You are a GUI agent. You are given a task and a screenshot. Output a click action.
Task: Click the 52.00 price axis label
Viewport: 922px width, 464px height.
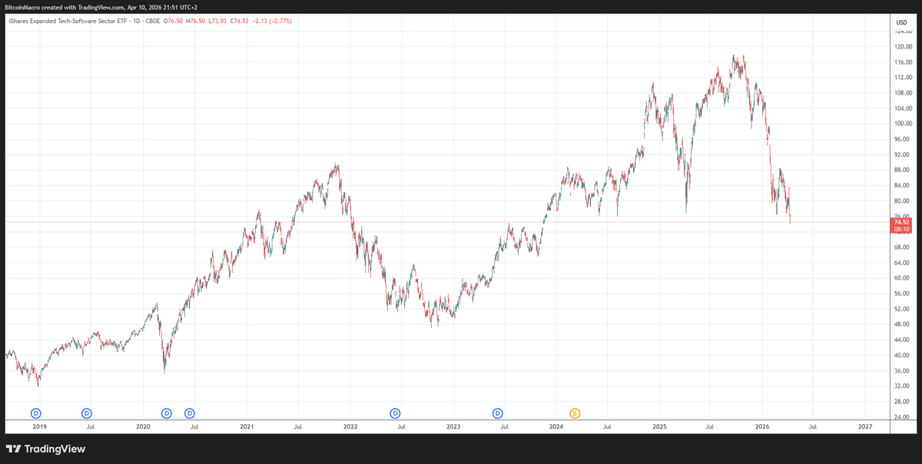[902, 309]
